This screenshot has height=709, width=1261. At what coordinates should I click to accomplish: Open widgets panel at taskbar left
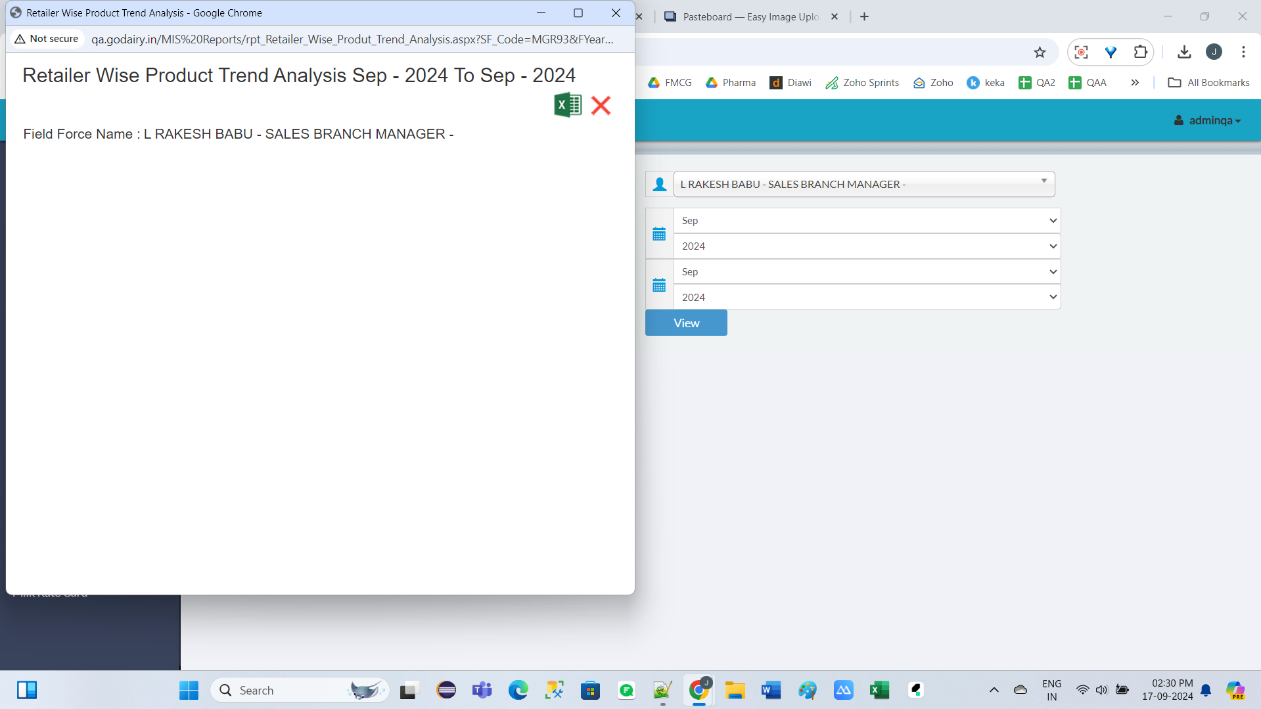[27, 691]
